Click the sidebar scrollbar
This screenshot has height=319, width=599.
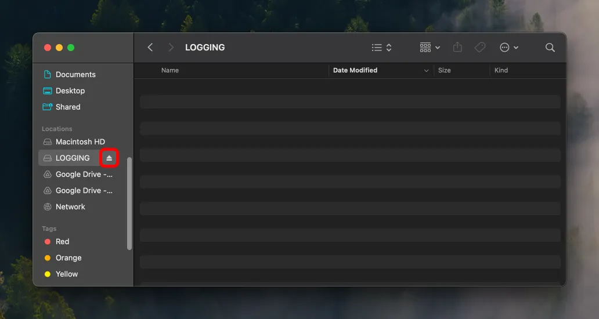click(129, 204)
